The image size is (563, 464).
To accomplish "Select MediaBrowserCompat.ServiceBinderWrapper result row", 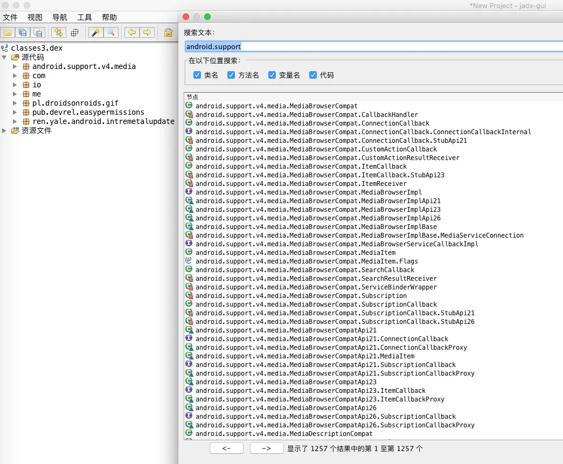I will tap(373, 287).
